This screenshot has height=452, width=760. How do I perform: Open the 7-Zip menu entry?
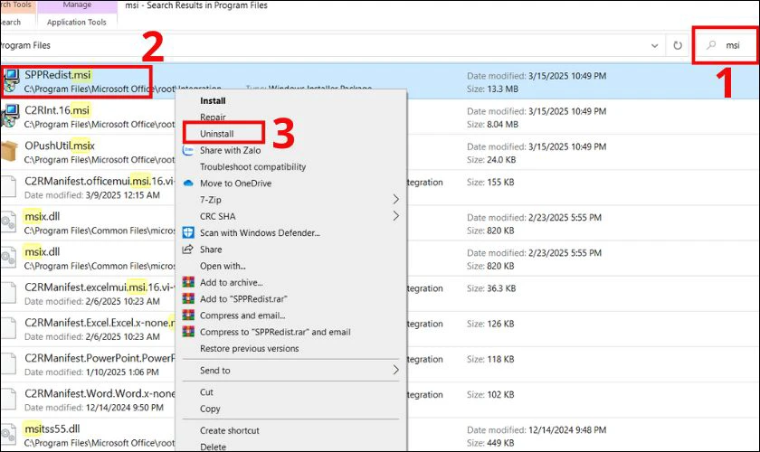(210, 200)
